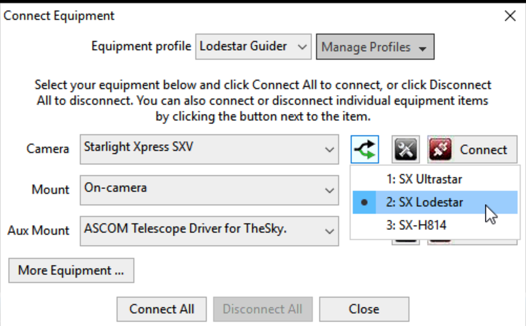Click the More Equipment ... button

(71, 270)
